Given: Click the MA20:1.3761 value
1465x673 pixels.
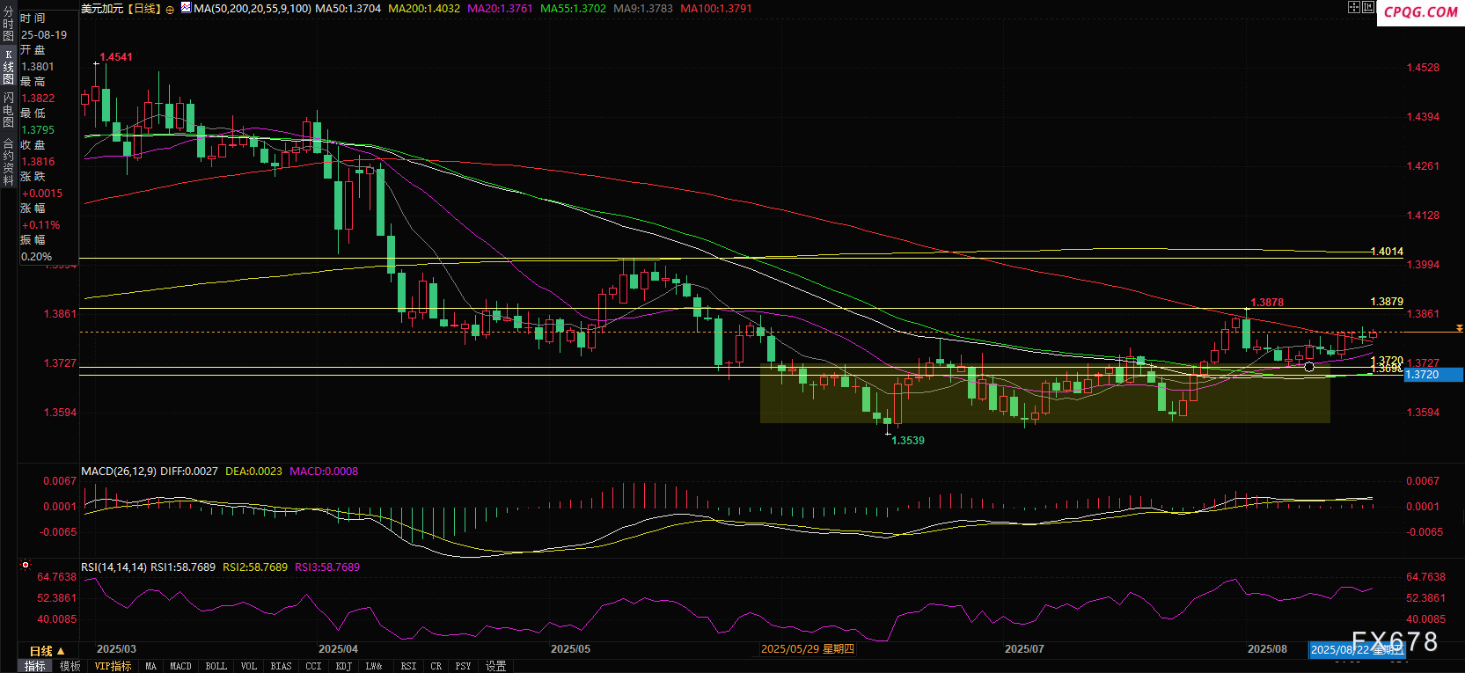Looking at the screenshot, I should tap(500, 9).
